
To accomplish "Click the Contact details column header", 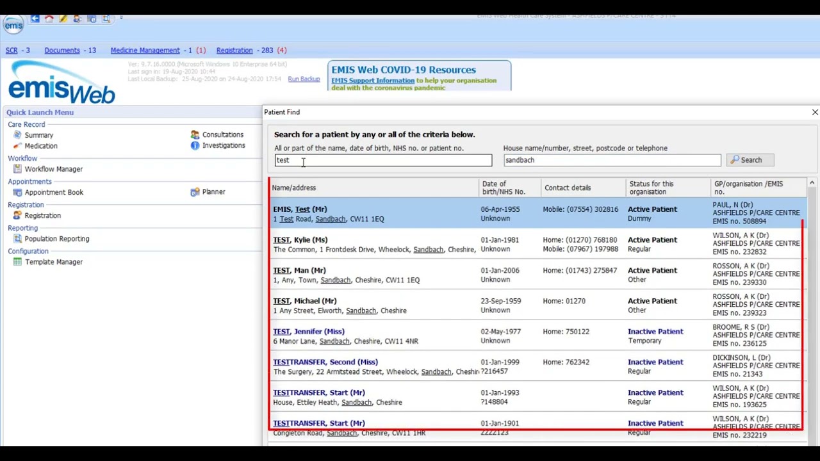I will (584, 188).
